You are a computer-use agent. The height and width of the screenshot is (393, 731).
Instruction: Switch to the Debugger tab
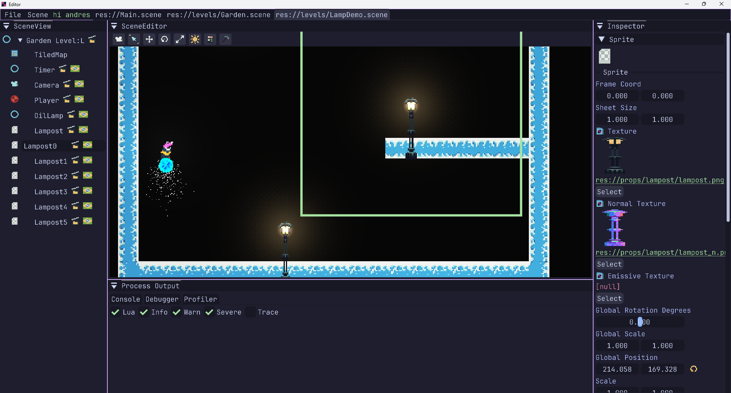coord(162,299)
